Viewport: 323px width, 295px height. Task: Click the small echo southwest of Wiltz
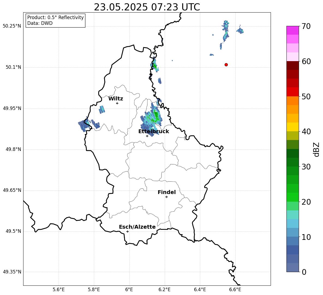tap(102, 110)
